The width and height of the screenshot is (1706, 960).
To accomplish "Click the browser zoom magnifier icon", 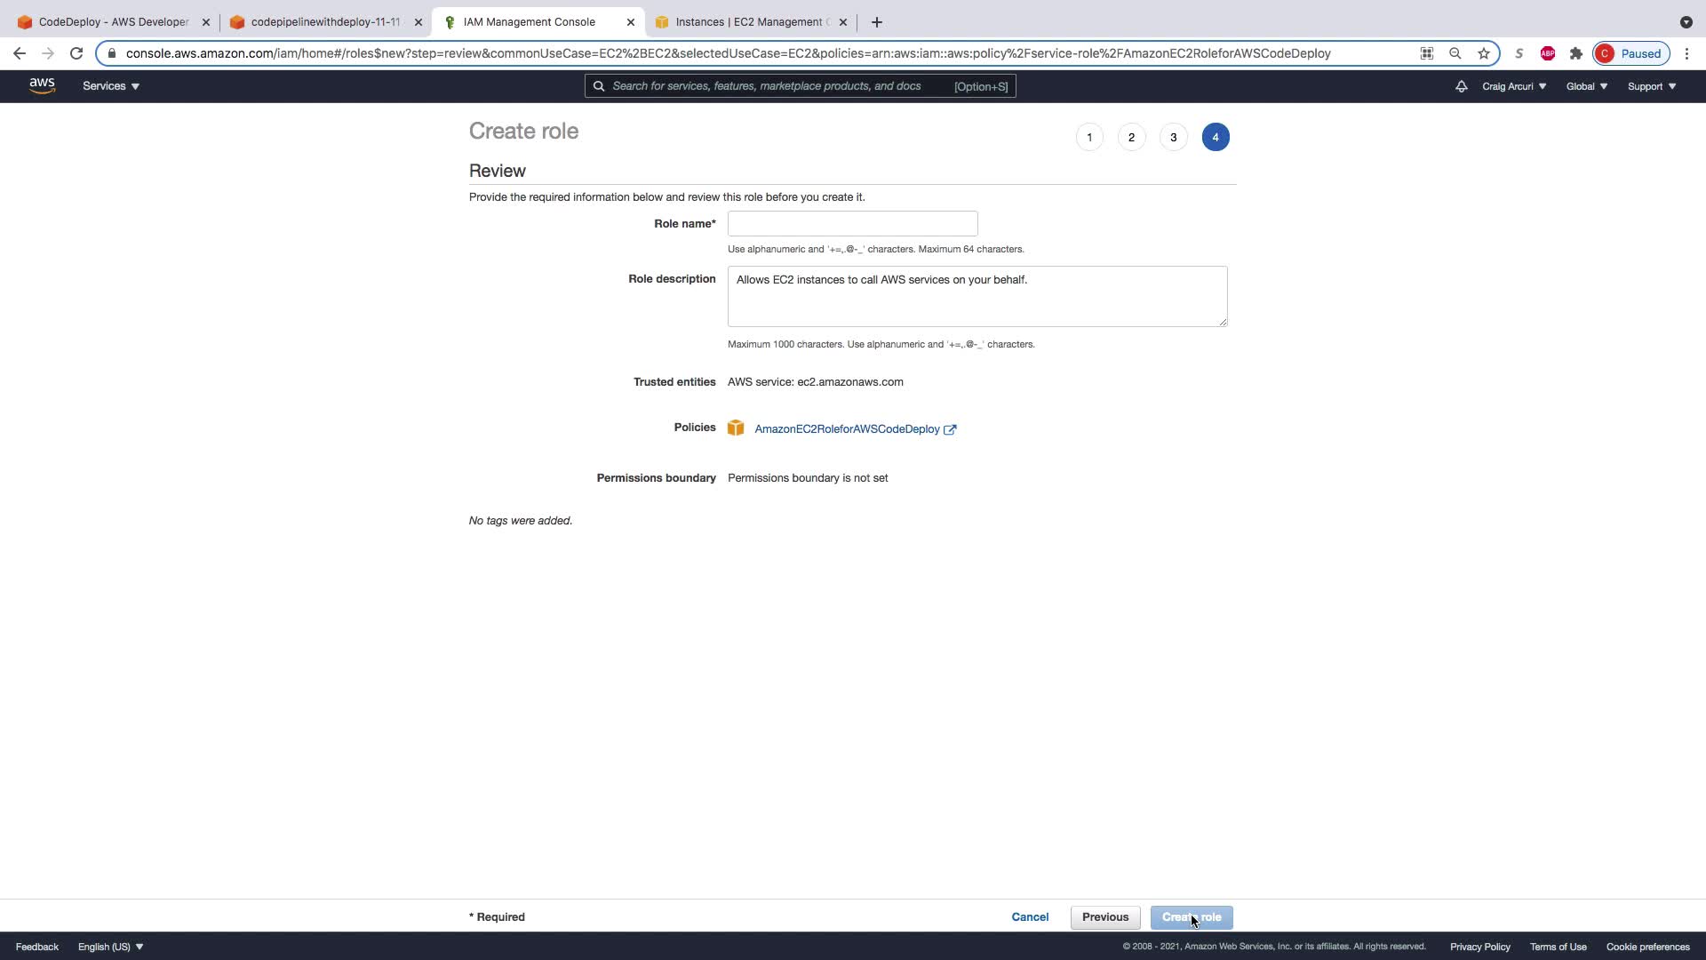I will (1455, 53).
